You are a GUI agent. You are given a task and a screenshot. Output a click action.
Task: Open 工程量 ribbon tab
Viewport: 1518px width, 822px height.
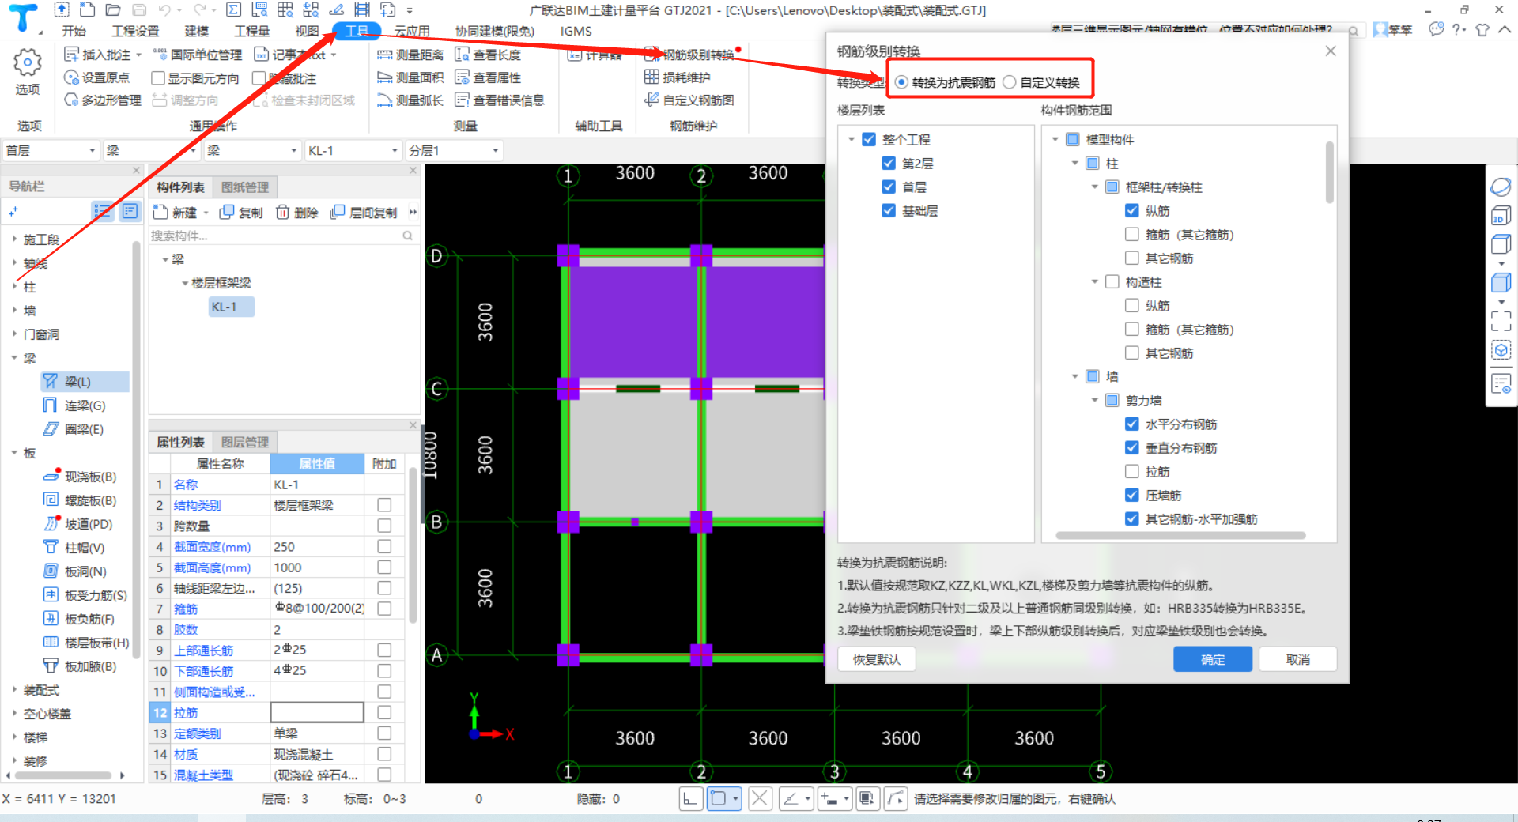tap(252, 31)
